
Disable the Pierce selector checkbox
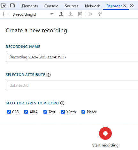click(83, 112)
